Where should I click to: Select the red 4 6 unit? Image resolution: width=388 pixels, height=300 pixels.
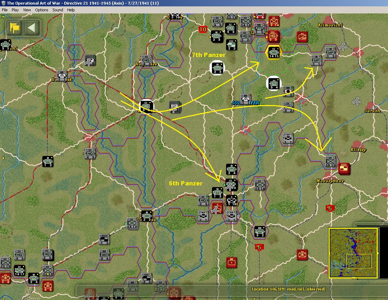47,286
